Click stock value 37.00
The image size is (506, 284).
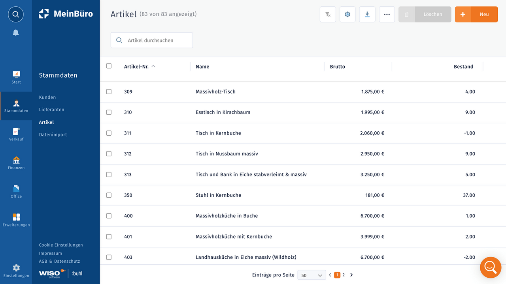pos(469,195)
